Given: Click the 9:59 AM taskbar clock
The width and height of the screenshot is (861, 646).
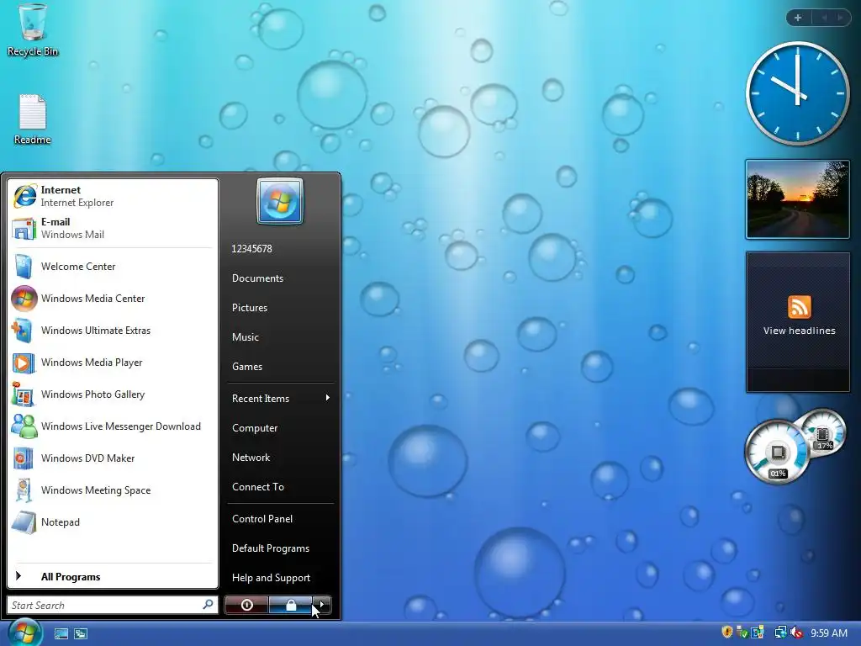Looking at the screenshot, I should pos(828,633).
